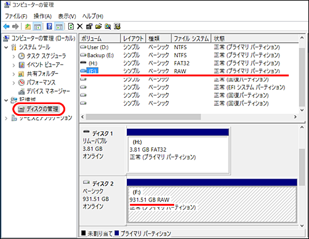Sort by 種類 column header
309x239 pixels.
tap(159, 38)
